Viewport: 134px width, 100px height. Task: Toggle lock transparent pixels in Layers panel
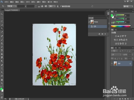click(x=115, y=59)
